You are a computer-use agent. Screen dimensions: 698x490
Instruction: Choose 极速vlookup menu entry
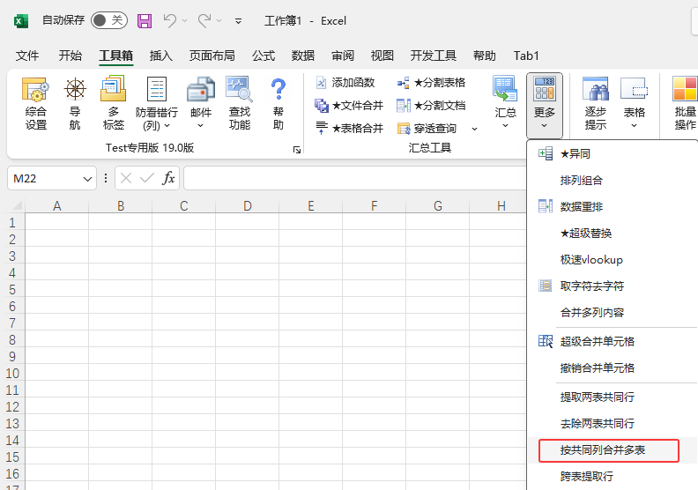tap(591, 260)
